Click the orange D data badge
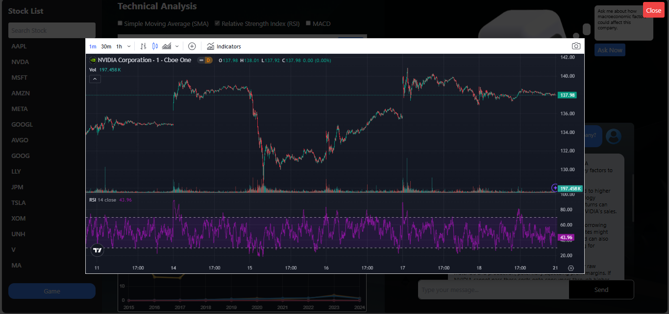The image size is (669, 314). click(208, 60)
